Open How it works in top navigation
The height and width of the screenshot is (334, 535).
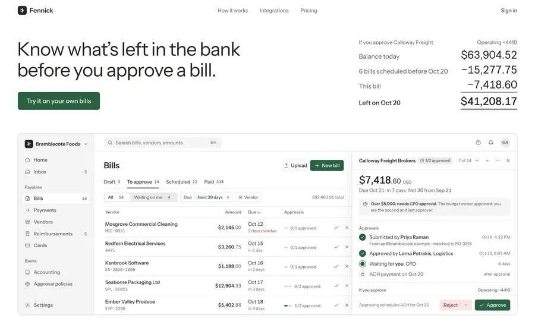[x=232, y=11]
